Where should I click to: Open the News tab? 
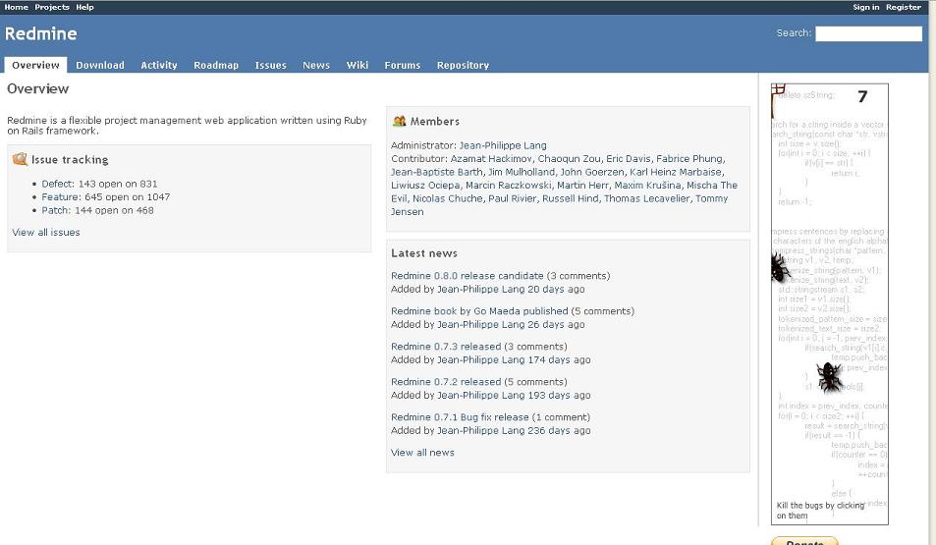click(316, 65)
